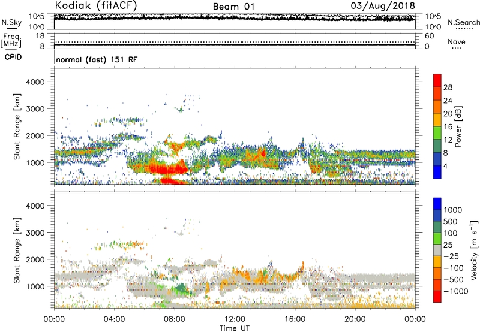The width and height of the screenshot is (480, 332).
Task: Click 'normal (fast) 151 RF' text
Action: tap(97, 59)
